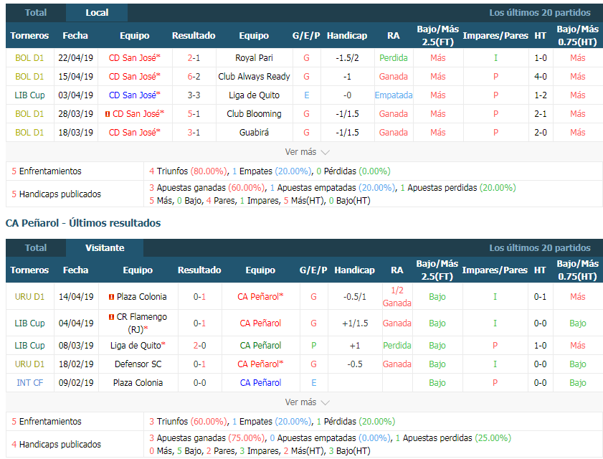Viewport: 603px width, 459px height.
Task: Click HT score 1-2
Action: (x=541, y=95)
